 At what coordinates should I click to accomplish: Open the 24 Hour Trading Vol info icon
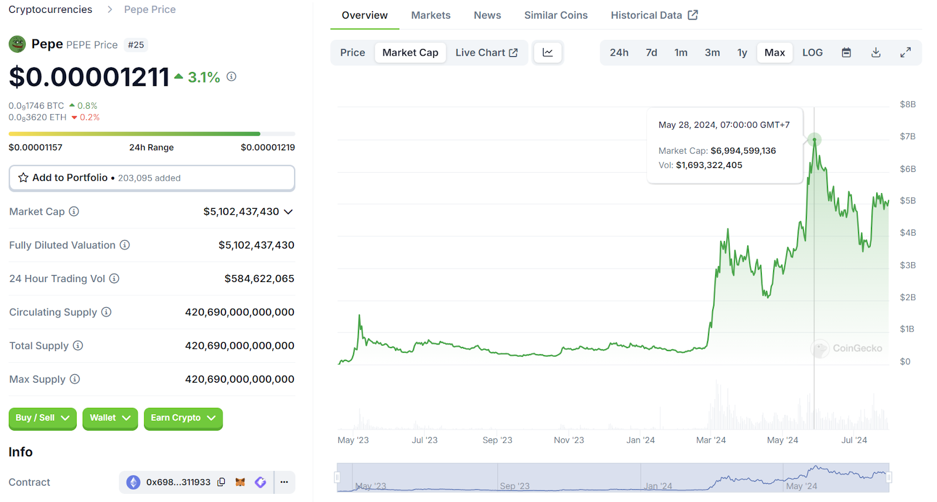114,278
